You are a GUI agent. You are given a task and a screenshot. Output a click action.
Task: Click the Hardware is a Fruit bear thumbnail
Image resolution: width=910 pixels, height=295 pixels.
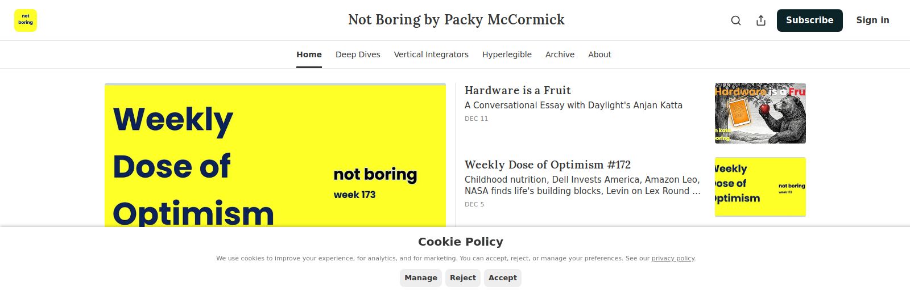(x=760, y=113)
